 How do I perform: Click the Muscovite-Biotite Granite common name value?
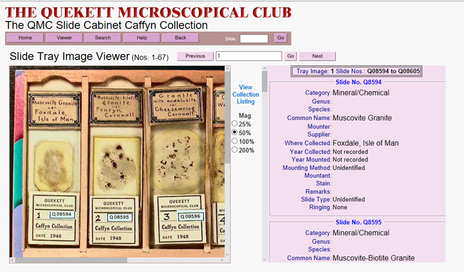[x=373, y=258]
